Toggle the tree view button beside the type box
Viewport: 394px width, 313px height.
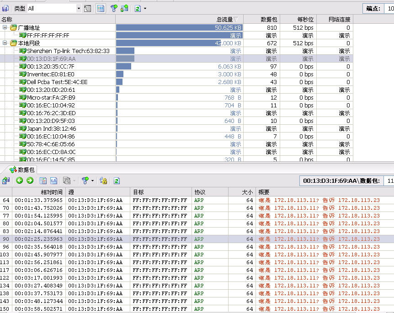[88, 8]
